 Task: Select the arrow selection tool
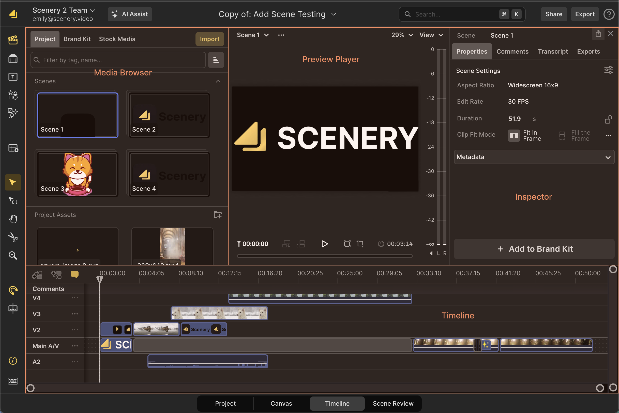coord(13,182)
